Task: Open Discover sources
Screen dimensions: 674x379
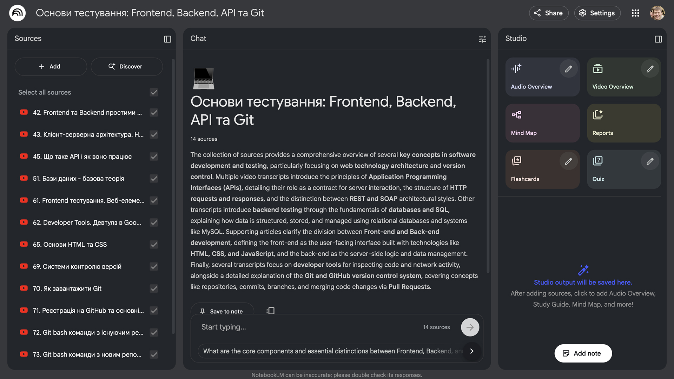Action: click(126, 66)
